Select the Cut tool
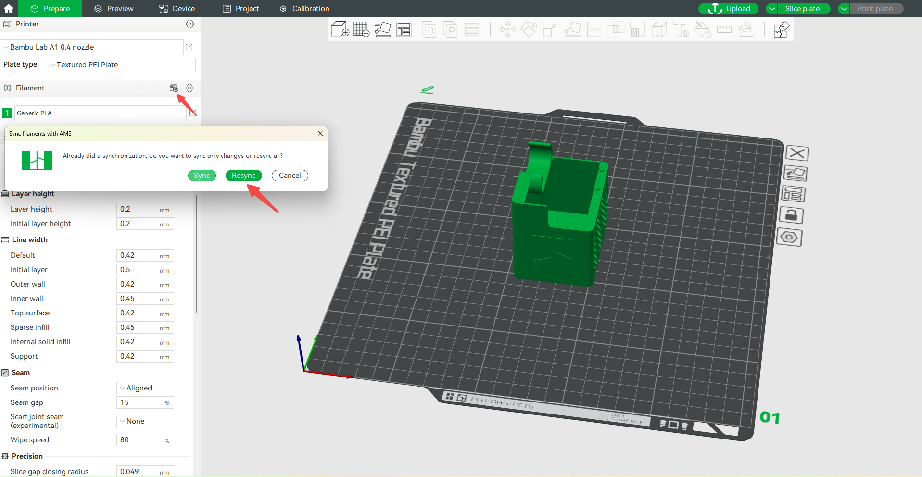The image size is (922, 477). tap(594, 29)
